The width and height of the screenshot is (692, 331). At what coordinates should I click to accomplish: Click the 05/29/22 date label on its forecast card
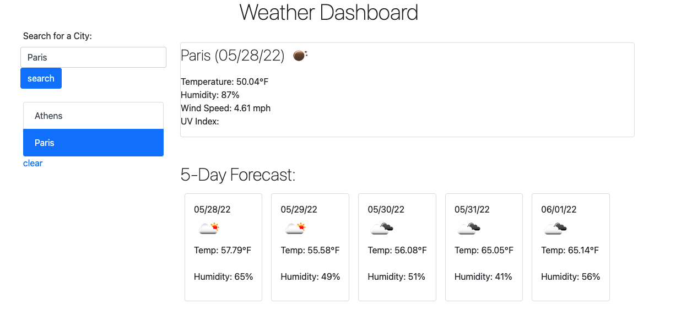point(299,209)
